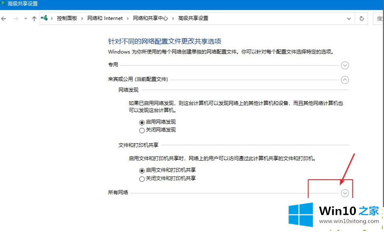Open the recent locations dropdown arrow
The image size is (384, 232).
coord(25,19)
